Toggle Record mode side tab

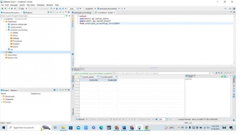(x=73, y=112)
